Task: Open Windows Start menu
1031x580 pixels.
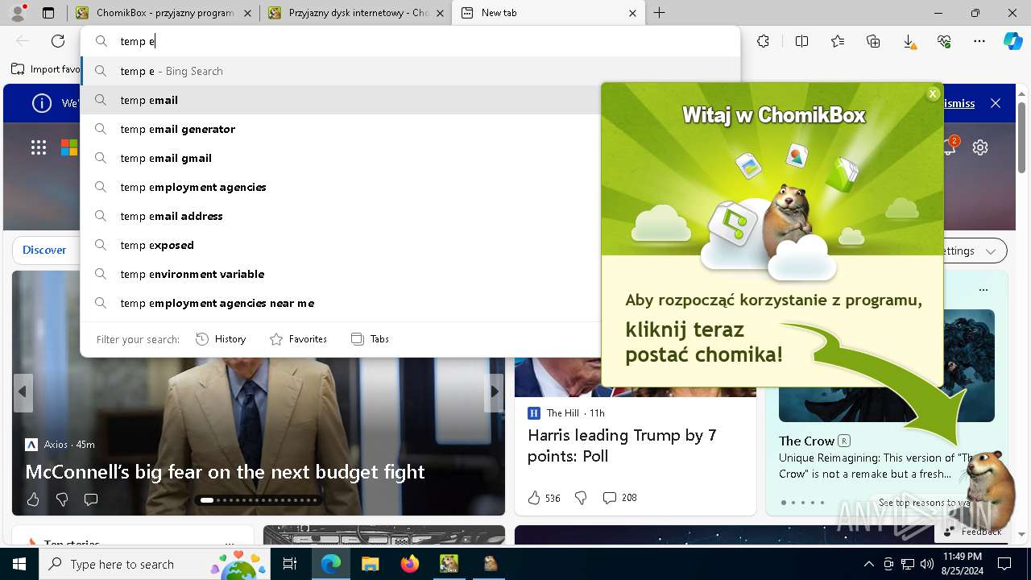Action: point(19,565)
